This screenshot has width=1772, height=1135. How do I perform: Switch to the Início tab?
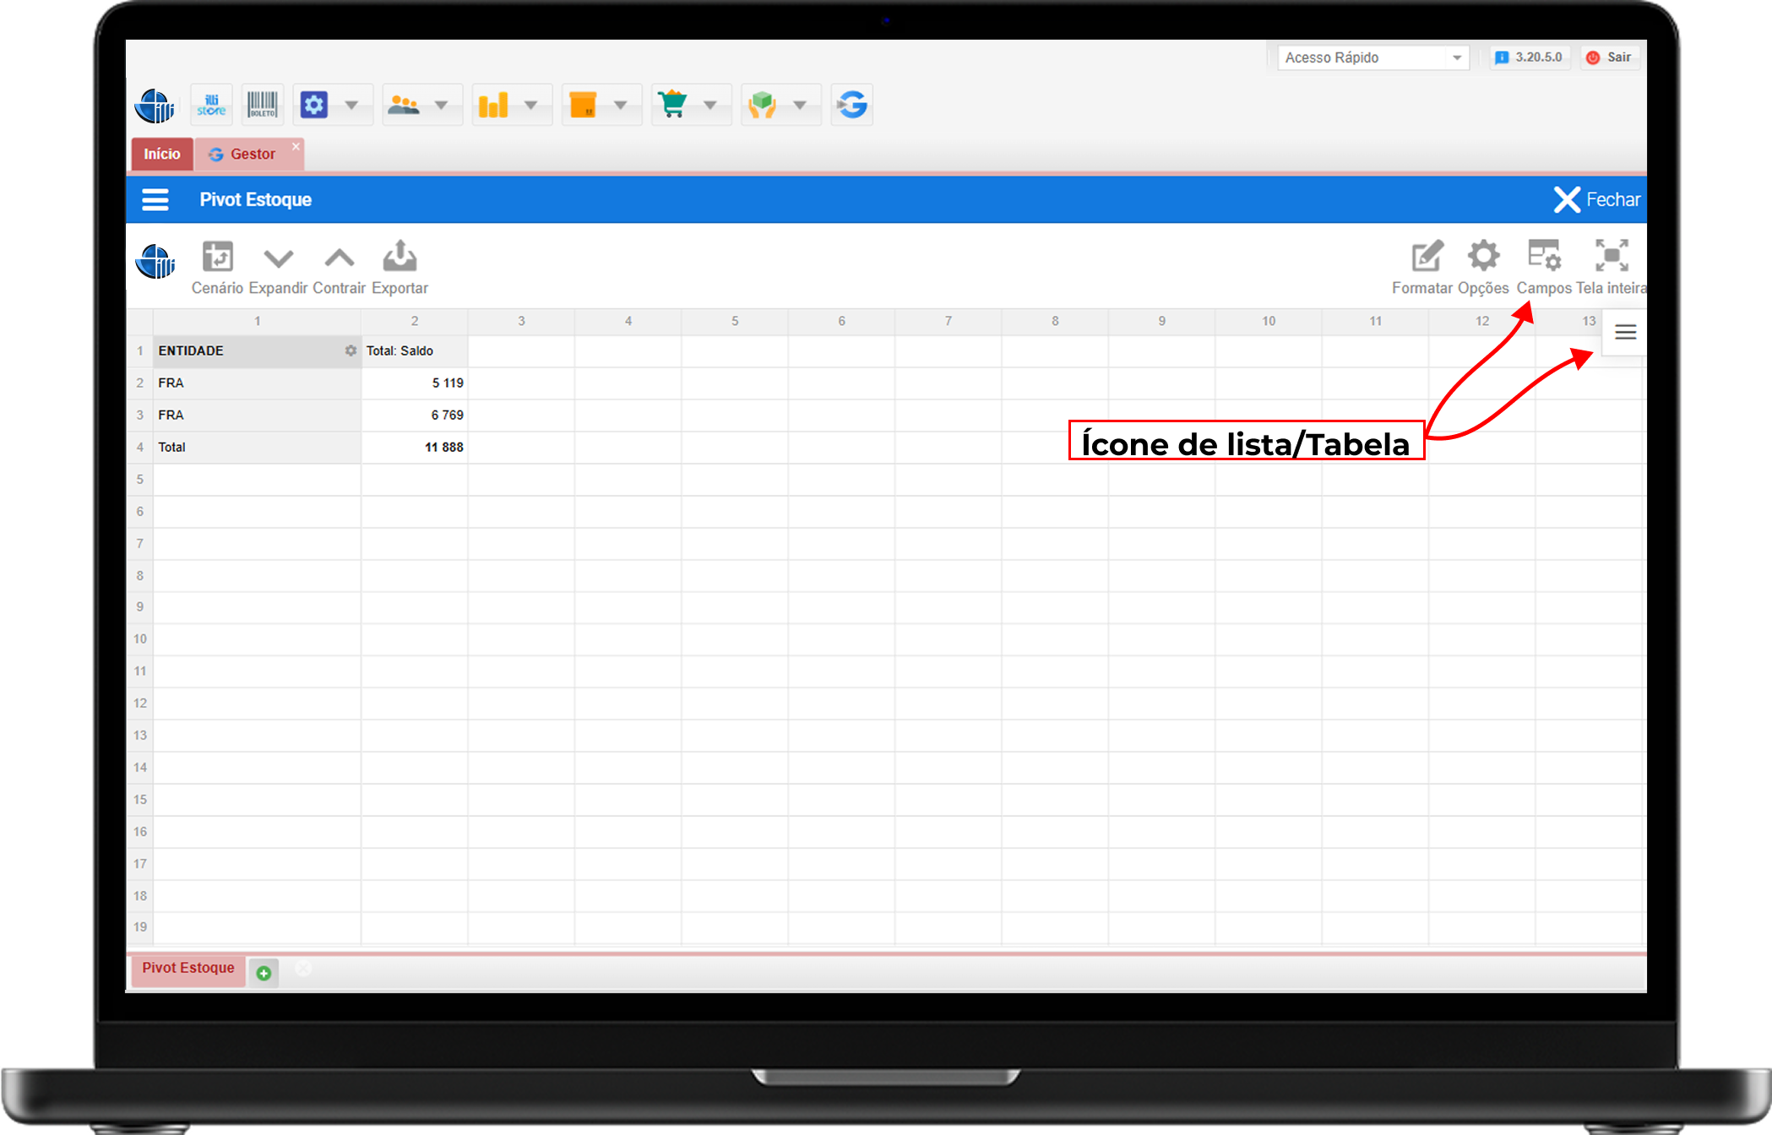[x=161, y=154]
